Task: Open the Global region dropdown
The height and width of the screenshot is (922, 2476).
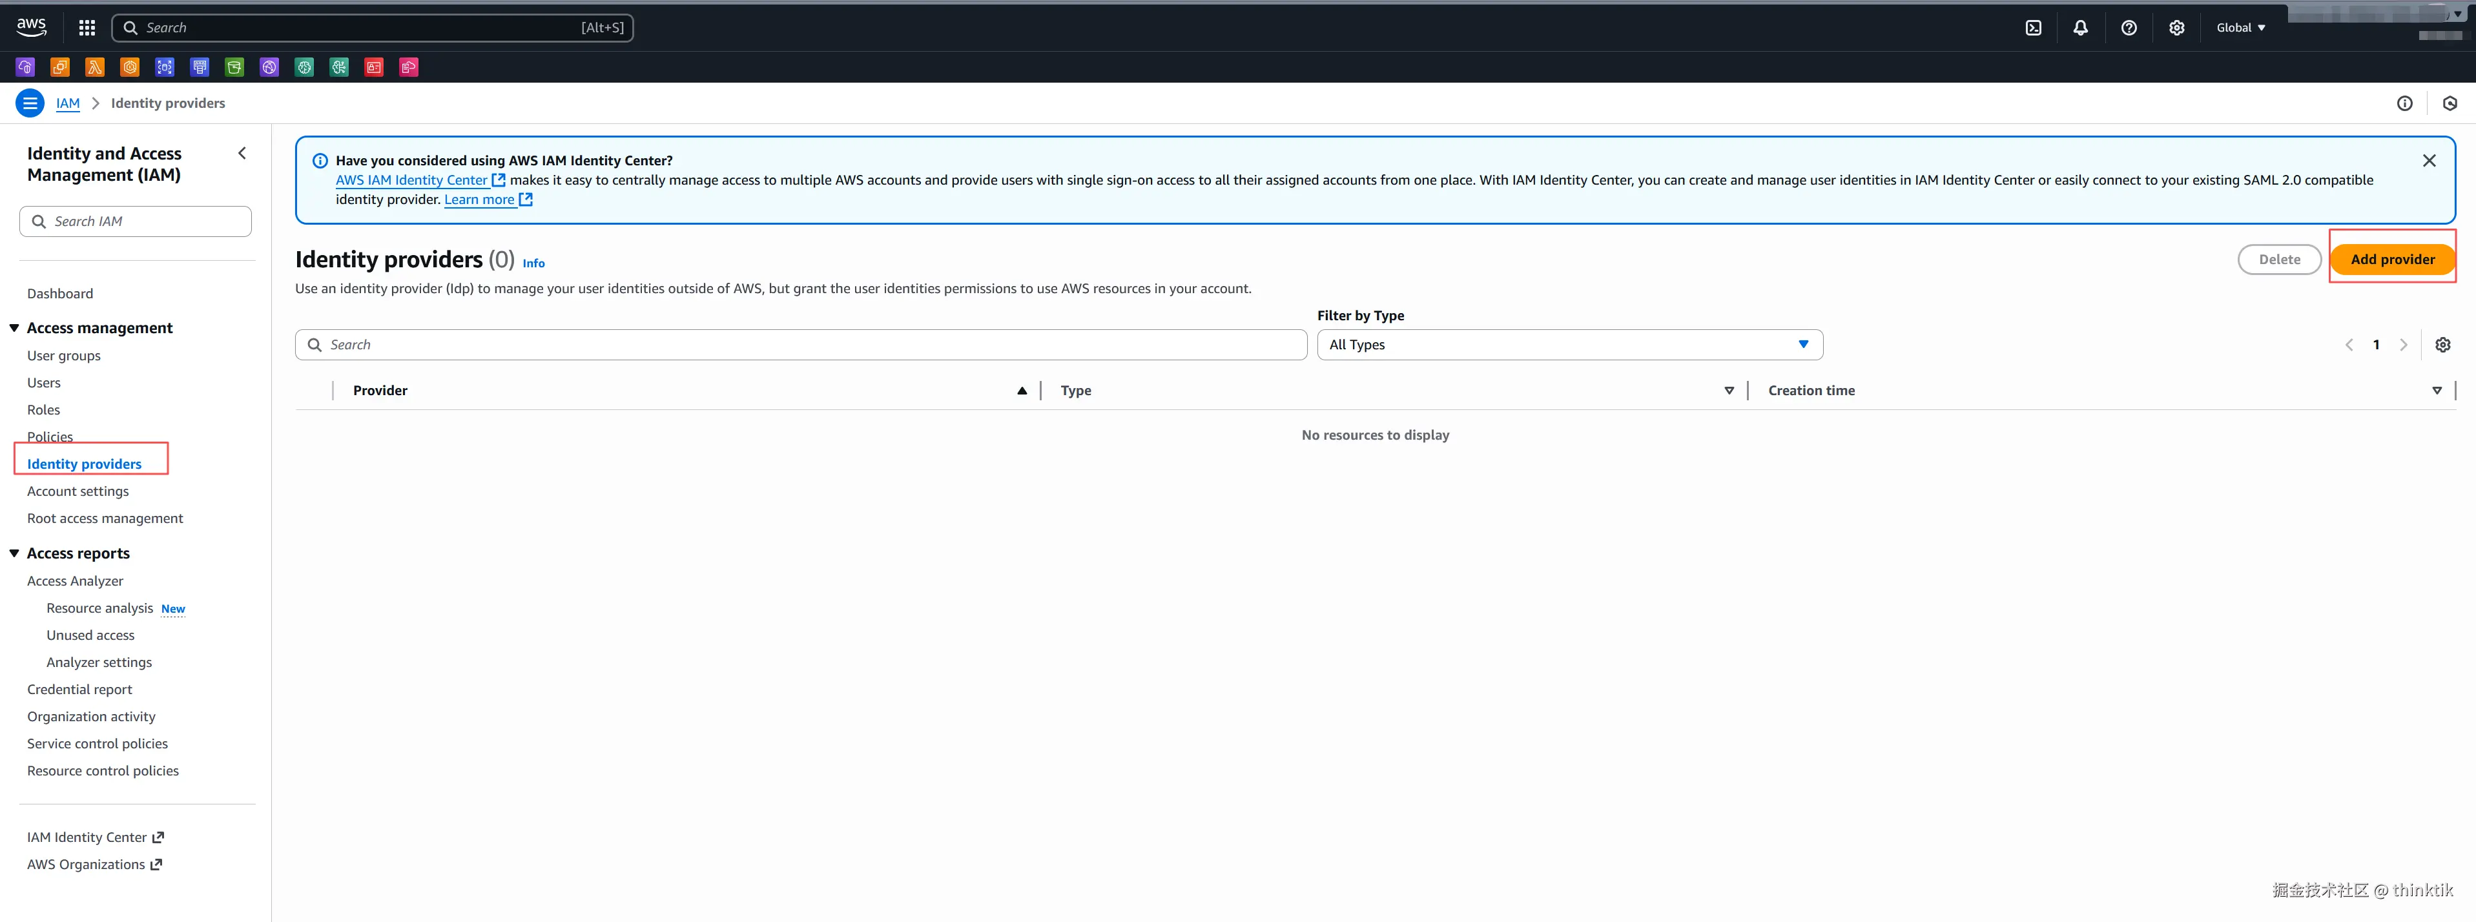Action: (x=2240, y=28)
